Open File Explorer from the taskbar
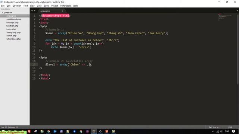 point(42,131)
